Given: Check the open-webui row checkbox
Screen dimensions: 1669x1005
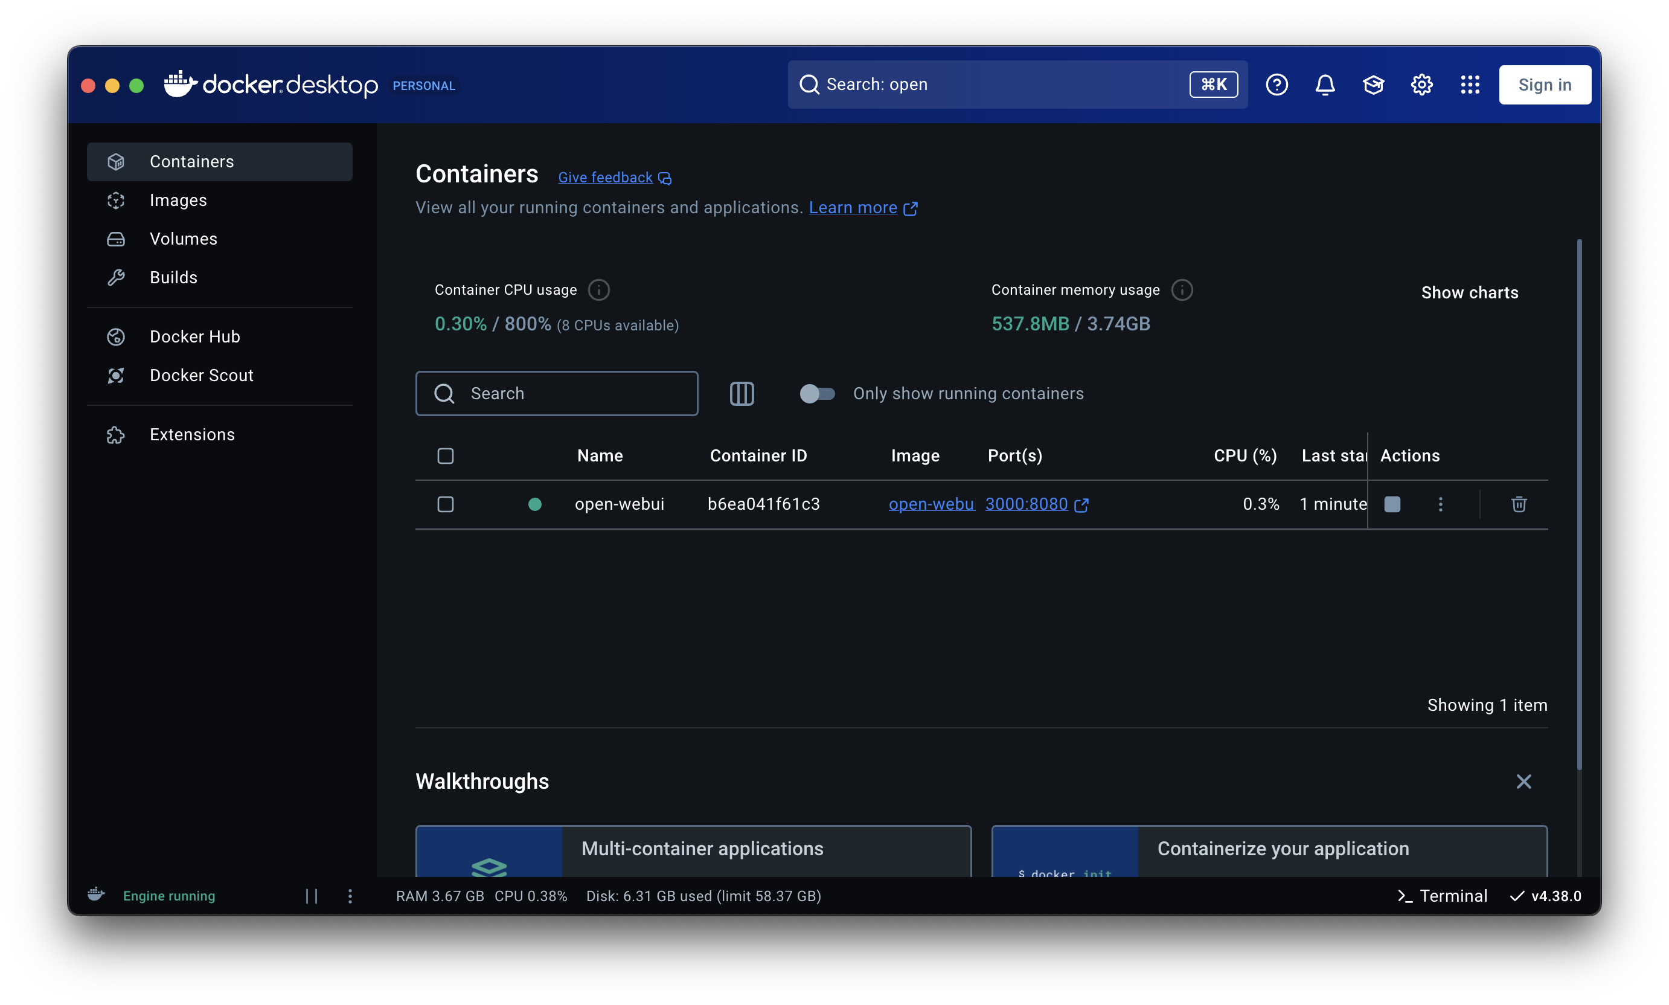Looking at the screenshot, I should click(x=446, y=504).
